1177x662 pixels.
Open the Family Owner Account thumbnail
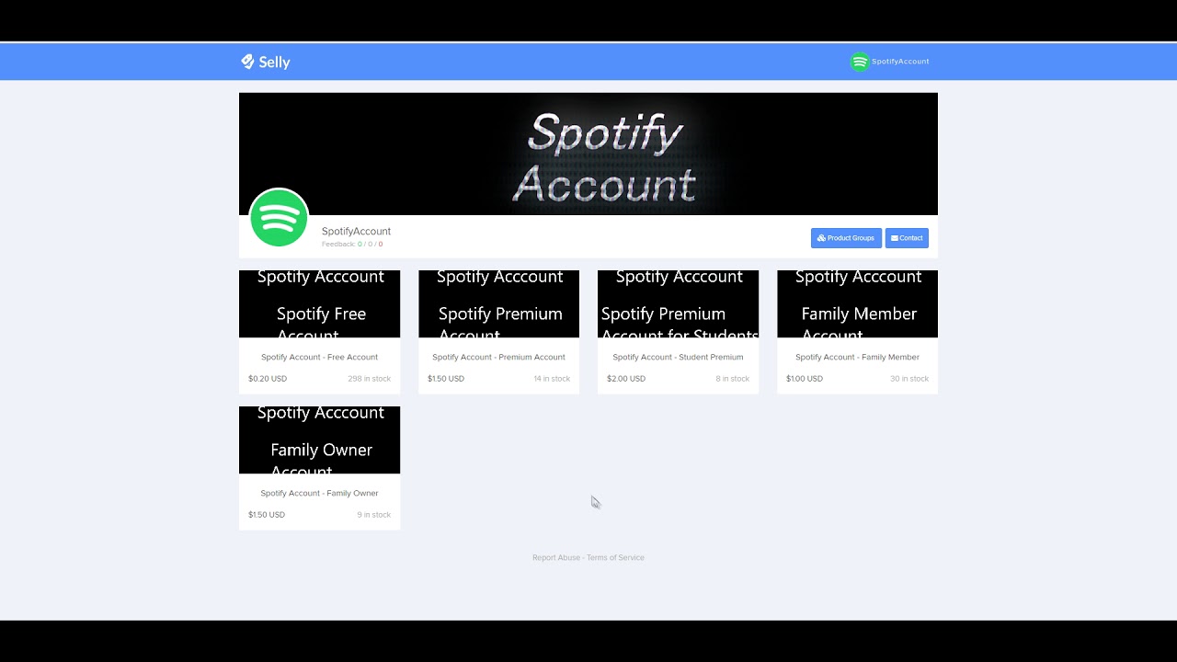pos(319,440)
